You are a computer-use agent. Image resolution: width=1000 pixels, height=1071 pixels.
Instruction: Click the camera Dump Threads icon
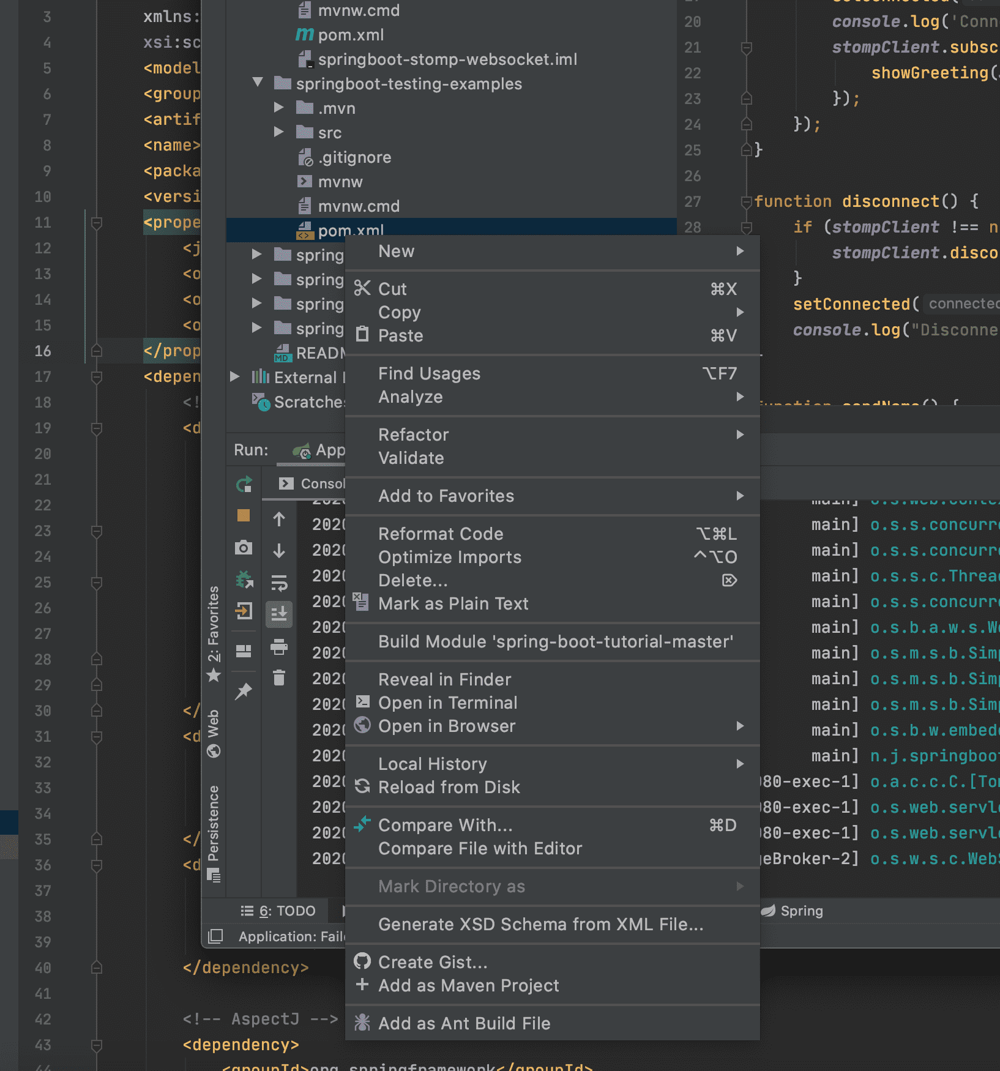click(x=244, y=548)
